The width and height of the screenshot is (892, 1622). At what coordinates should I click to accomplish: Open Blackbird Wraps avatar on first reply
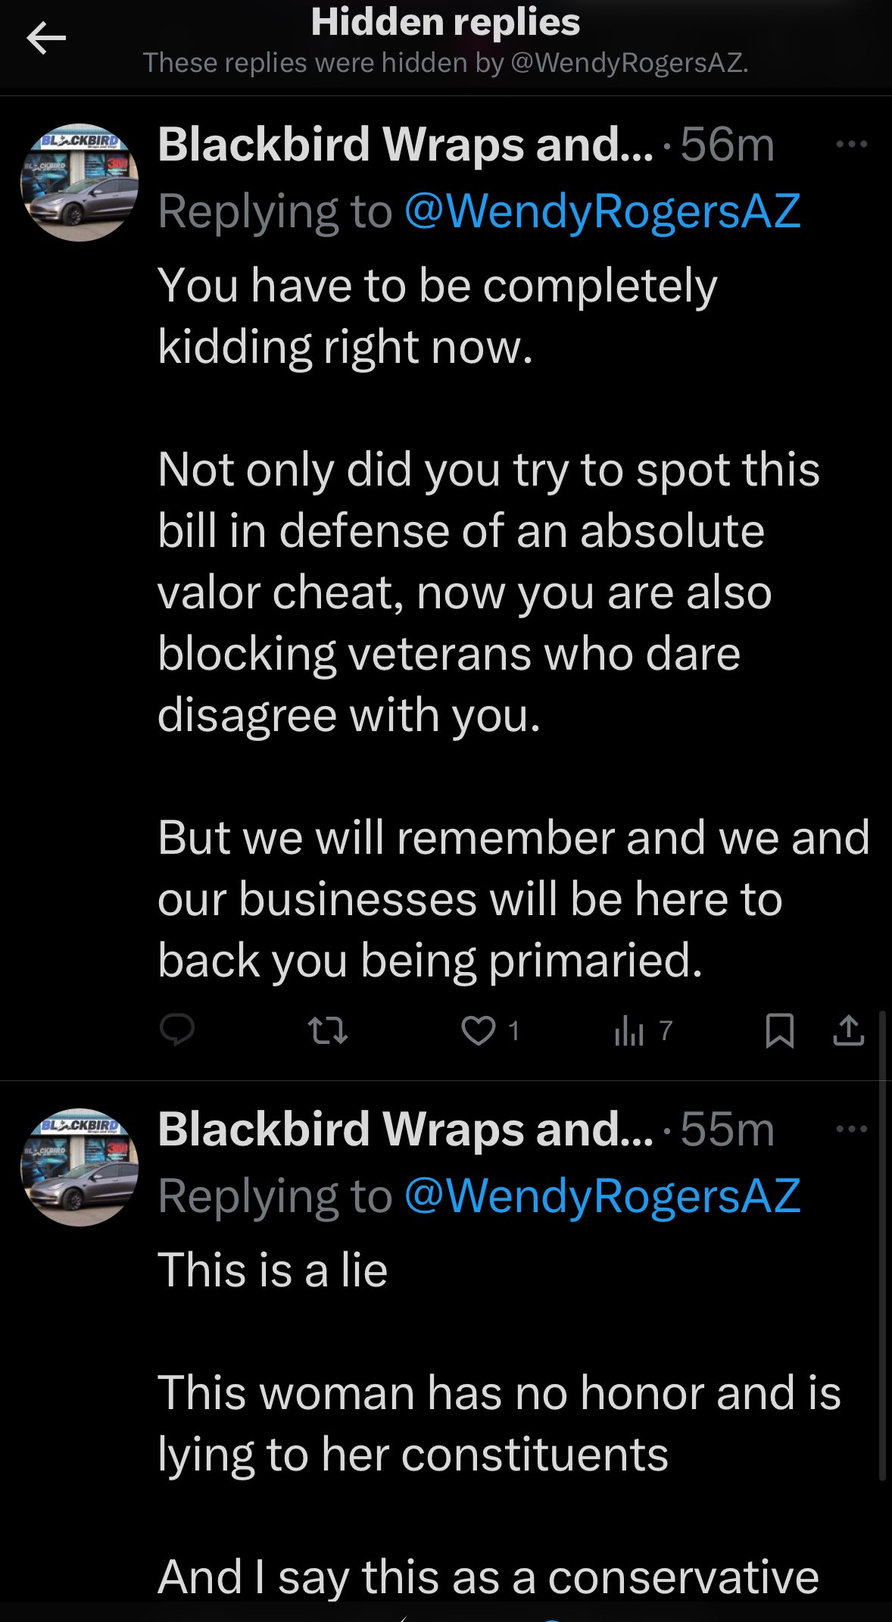[80, 183]
